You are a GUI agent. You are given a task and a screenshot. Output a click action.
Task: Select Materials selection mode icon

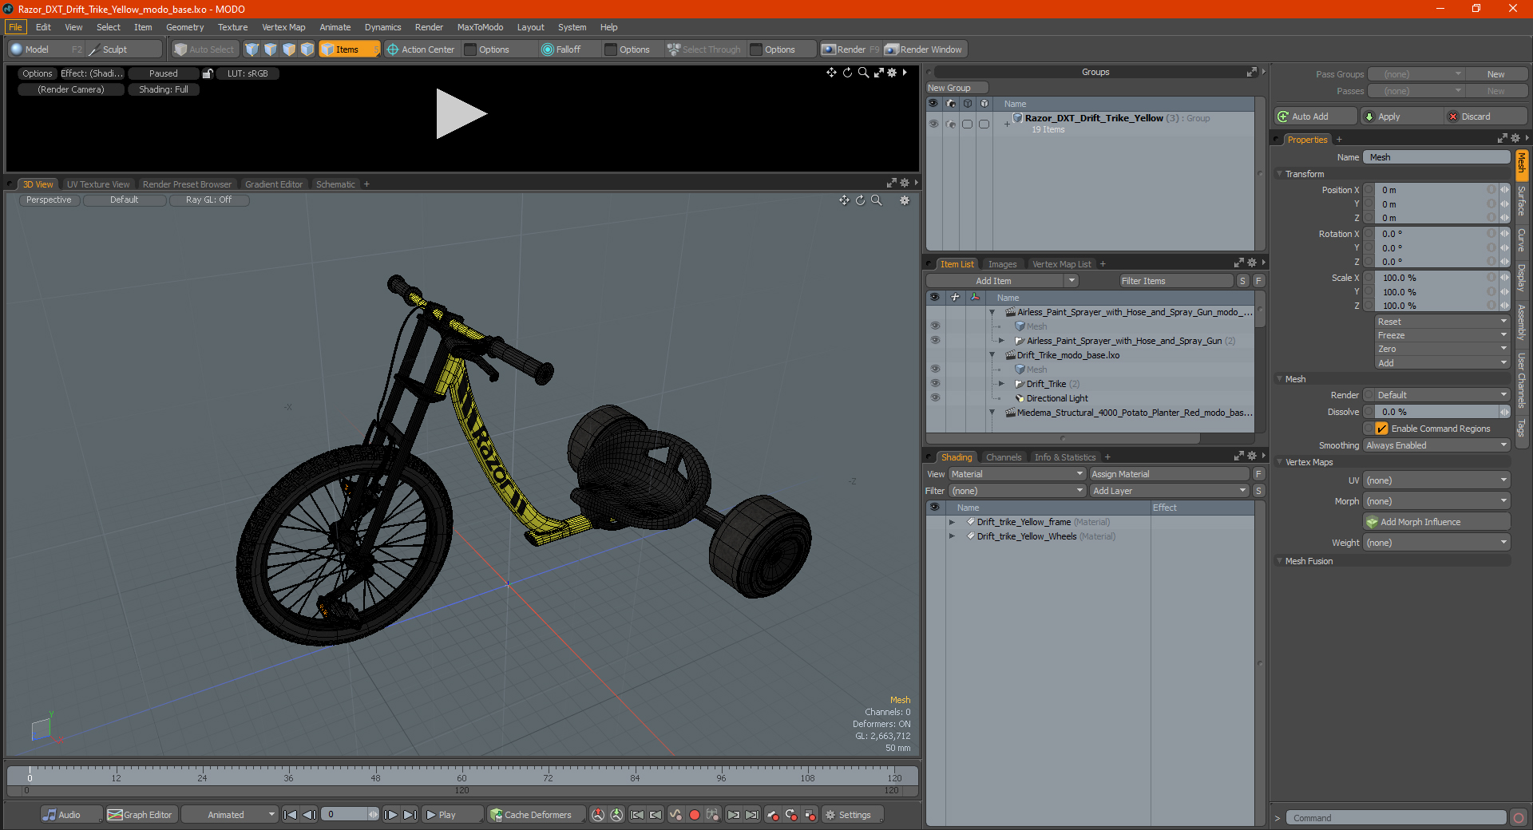tap(307, 49)
